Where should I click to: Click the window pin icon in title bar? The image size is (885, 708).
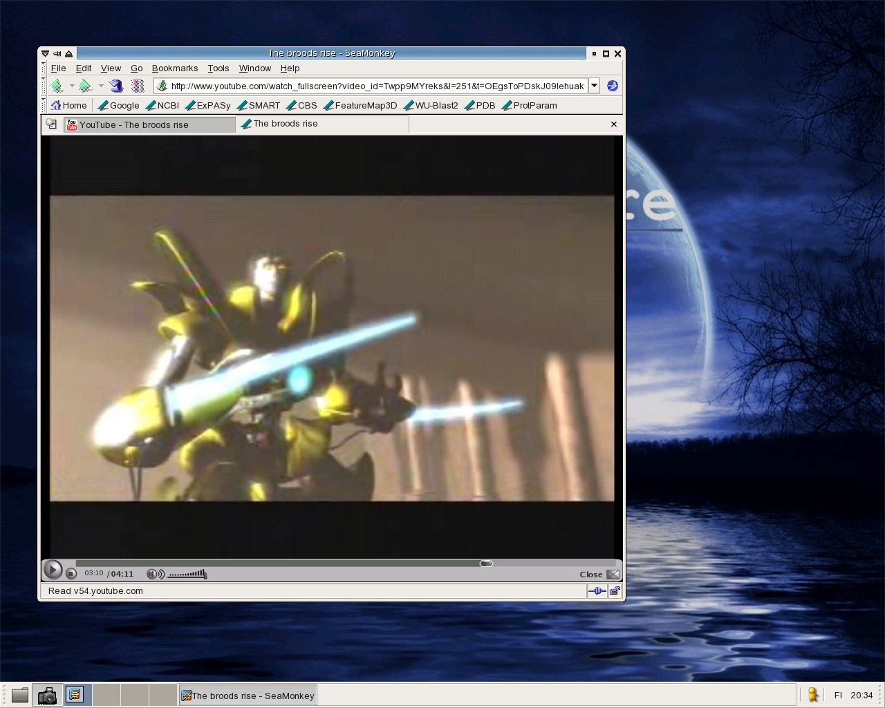tap(57, 53)
